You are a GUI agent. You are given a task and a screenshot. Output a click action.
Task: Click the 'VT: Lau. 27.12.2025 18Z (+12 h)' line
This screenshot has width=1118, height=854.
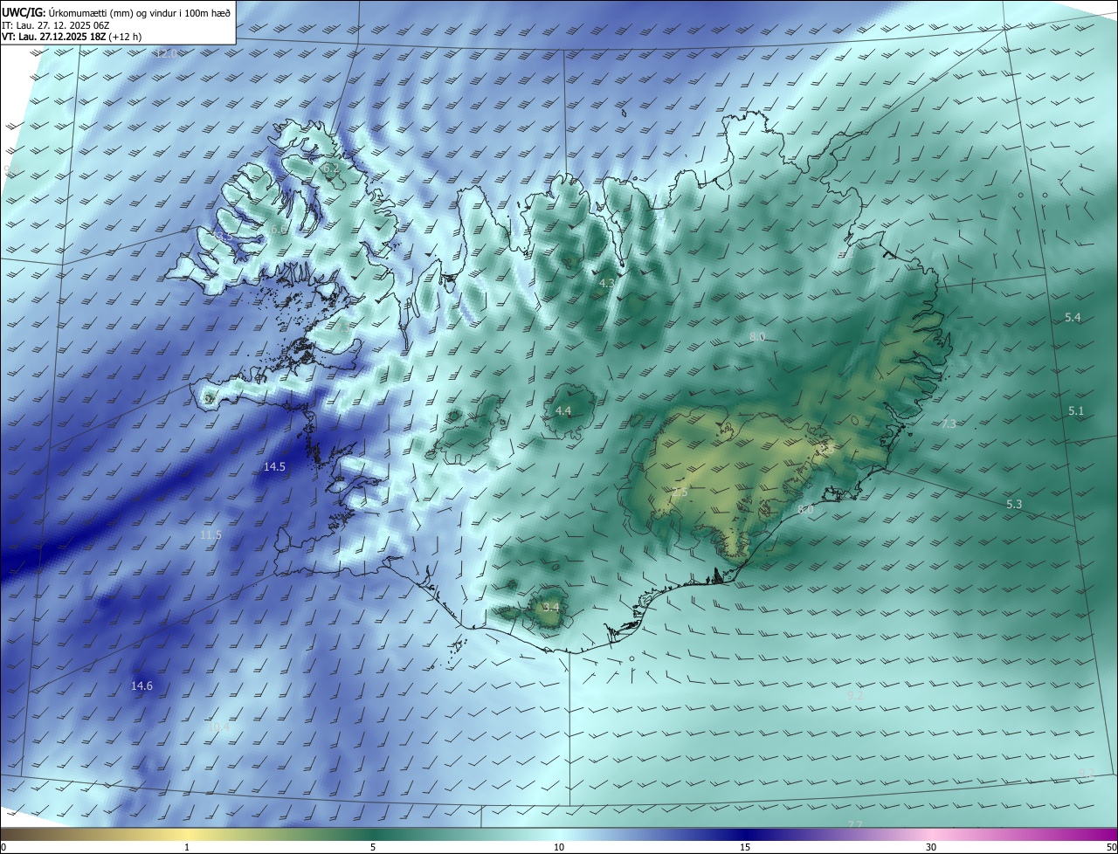coord(70,38)
